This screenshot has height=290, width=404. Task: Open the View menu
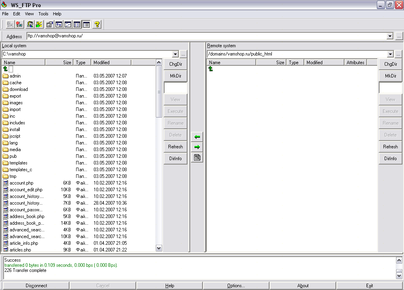(29, 14)
